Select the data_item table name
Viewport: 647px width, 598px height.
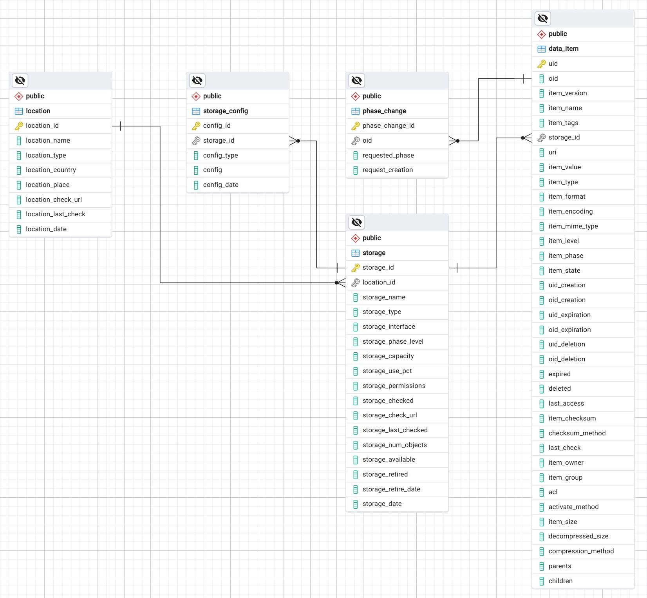pyautogui.click(x=563, y=49)
